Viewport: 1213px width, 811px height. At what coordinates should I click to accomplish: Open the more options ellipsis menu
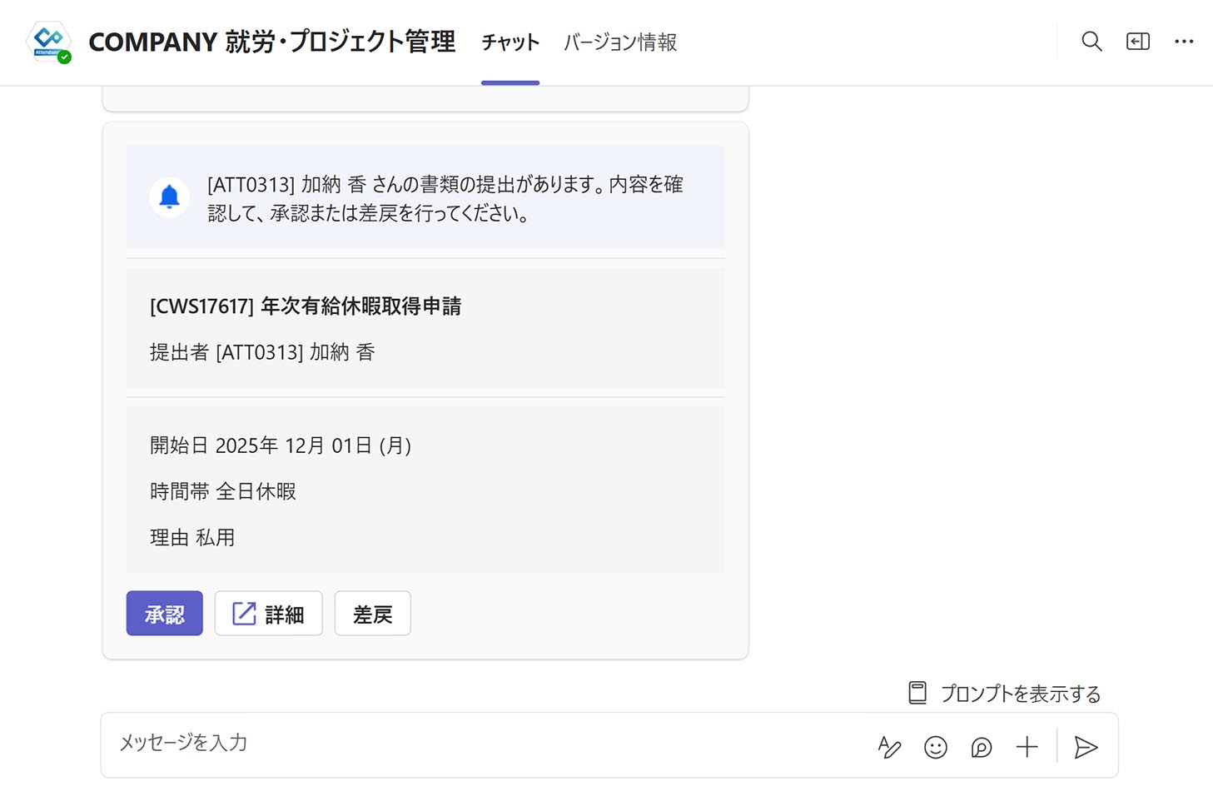click(x=1184, y=42)
